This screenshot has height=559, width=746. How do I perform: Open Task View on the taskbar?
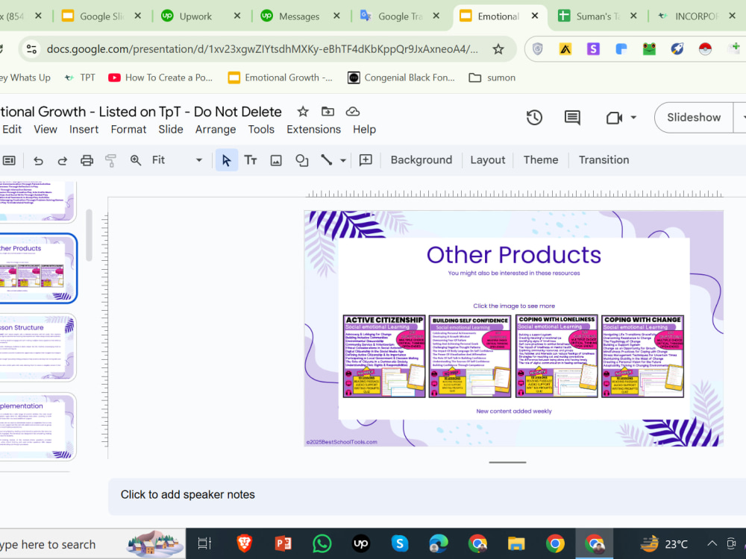pyautogui.click(x=204, y=543)
